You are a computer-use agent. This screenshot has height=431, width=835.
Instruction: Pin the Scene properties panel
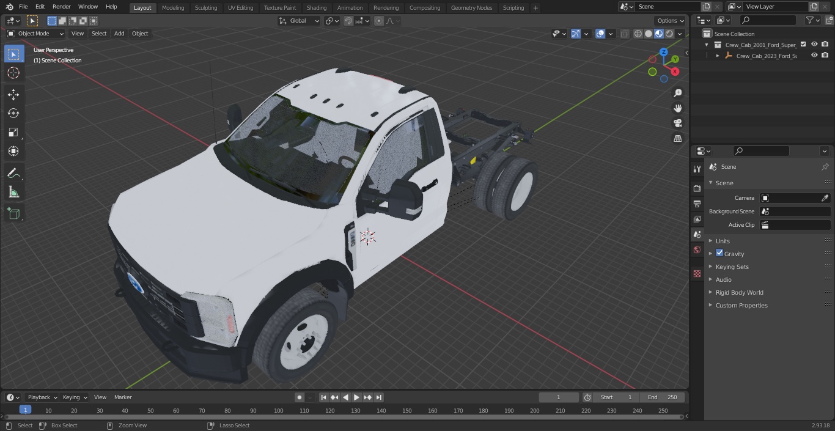click(x=825, y=167)
